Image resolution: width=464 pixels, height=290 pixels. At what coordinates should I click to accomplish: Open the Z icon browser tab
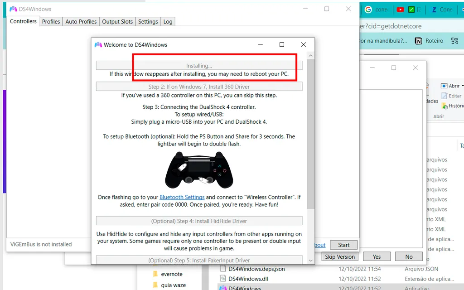[x=441, y=10]
